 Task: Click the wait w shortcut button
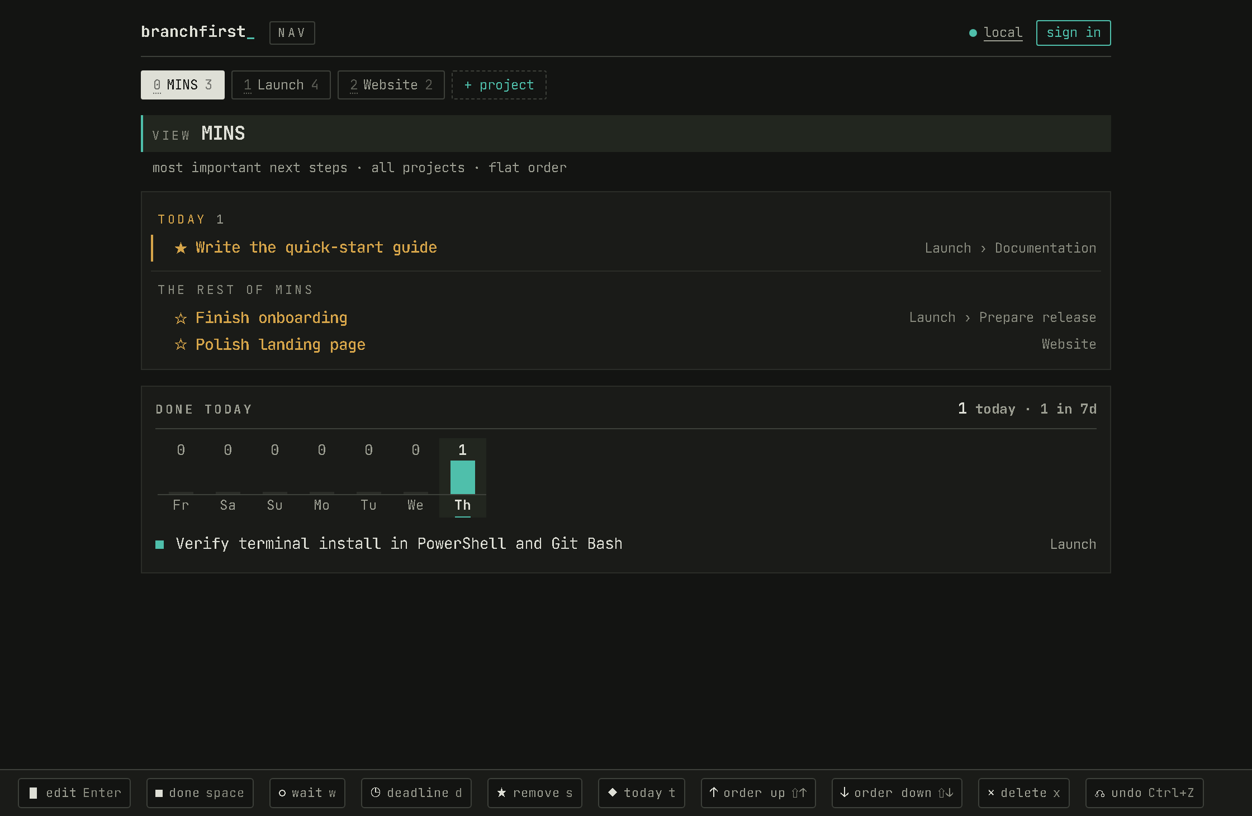point(307,793)
